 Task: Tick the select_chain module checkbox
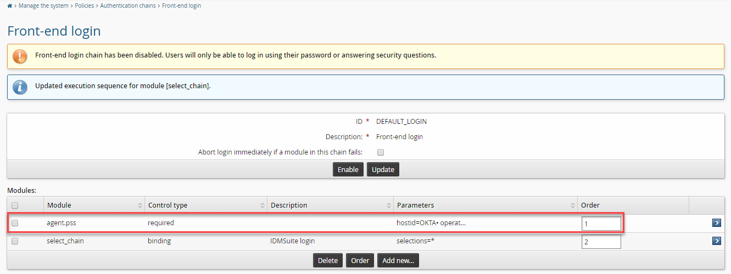pos(15,241)
